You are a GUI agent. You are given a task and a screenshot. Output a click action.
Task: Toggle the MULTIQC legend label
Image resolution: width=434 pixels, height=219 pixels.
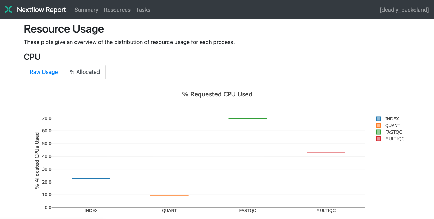[395, 139]
